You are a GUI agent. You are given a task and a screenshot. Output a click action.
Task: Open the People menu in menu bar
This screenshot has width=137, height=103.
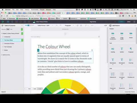point(42,10)
